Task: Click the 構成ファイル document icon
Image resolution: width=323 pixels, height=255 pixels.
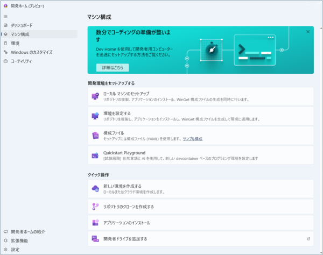Action: click(95, 136)
